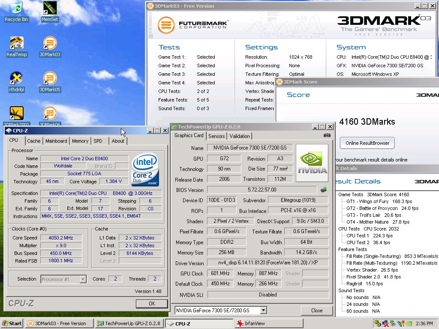Viewport: 439px width, 329px height.
Task: Click the BIOS Version 5.72.22.57.00 field
Action: 262,190
